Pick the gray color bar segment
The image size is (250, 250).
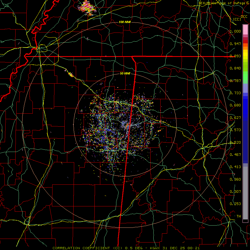pyautogui.click(x=245, y=193)
